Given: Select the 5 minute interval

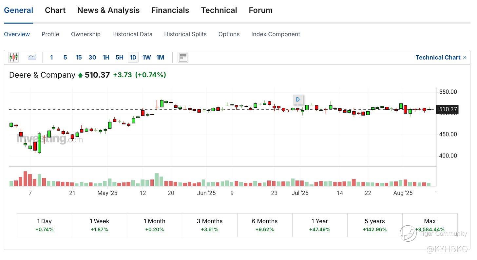Looking at the screenshot, I should pos(65,57).
